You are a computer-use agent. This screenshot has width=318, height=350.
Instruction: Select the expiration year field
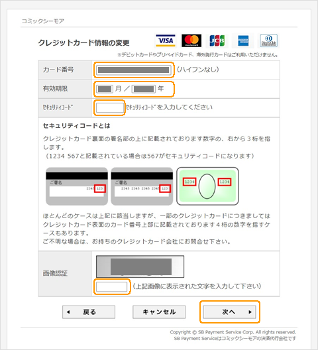(x=144, y=89)
